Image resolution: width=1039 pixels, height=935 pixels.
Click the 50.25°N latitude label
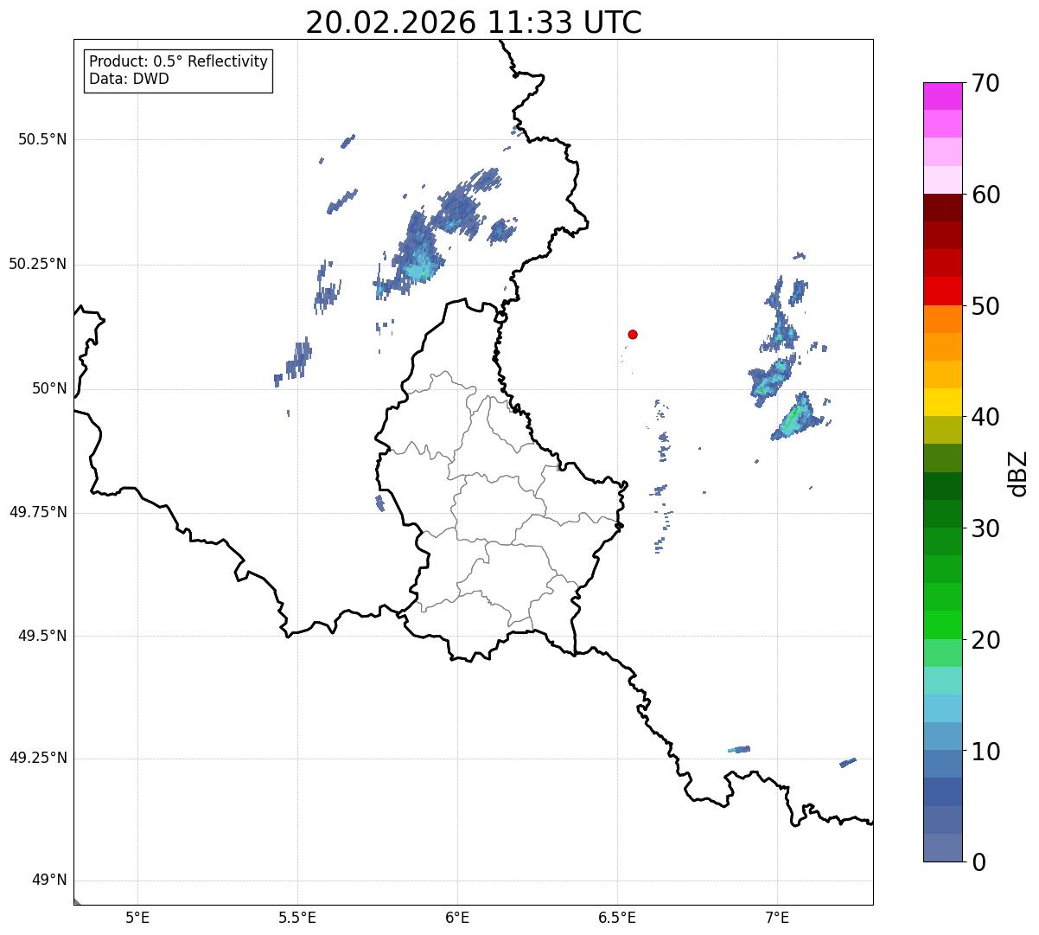38,264
